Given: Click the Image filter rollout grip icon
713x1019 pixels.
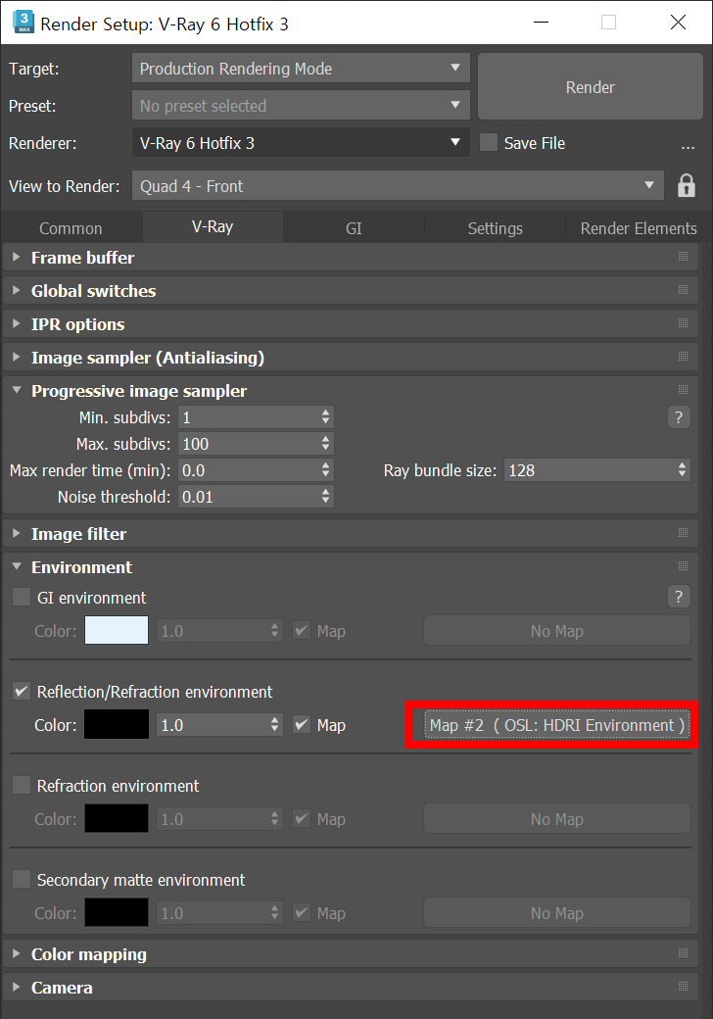Looking at the screenshot, I should point(684,533).
